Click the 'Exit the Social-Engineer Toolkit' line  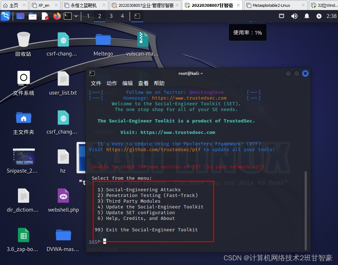146,230
